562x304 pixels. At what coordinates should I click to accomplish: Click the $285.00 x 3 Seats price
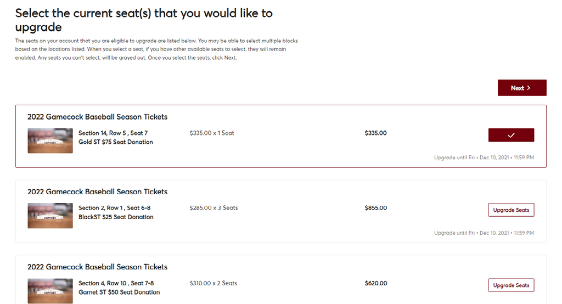(213, 208)
